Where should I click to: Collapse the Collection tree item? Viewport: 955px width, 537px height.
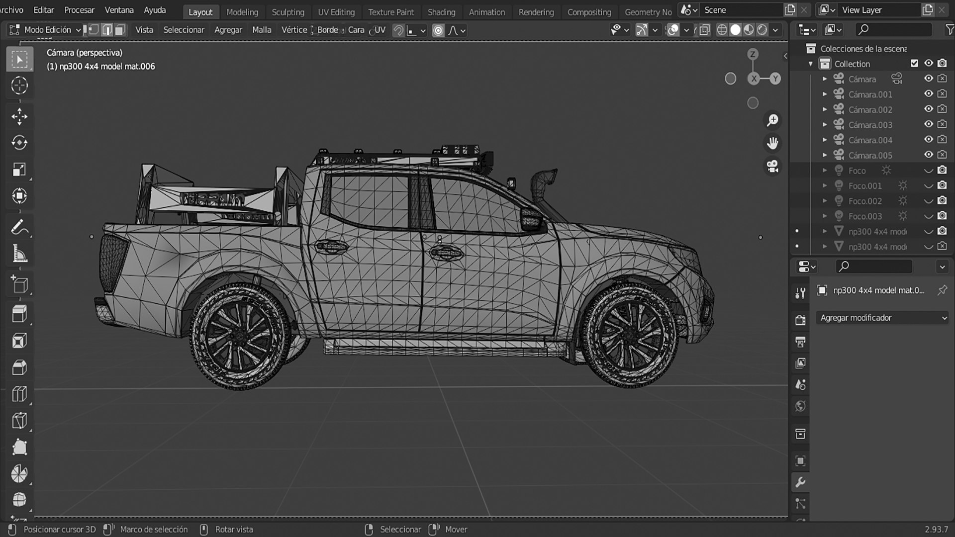(x=811, y=64)
